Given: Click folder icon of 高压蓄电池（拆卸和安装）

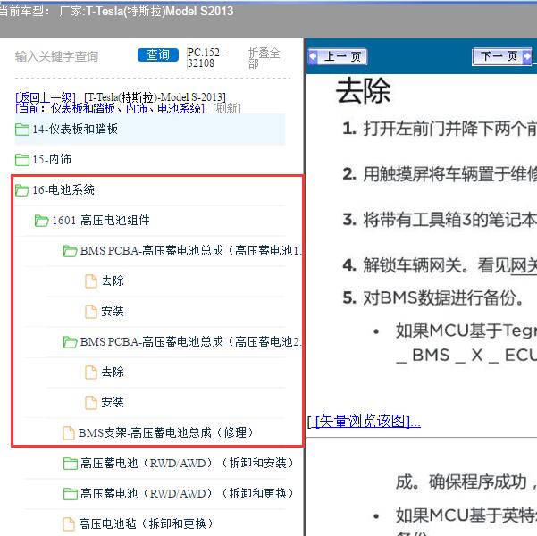Looking at the screenshot, I should click(x=71, y=464).
